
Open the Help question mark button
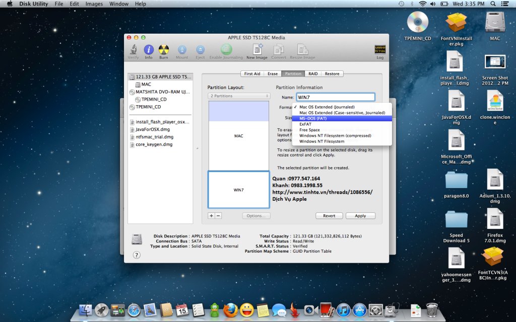[x=137, y=255]
